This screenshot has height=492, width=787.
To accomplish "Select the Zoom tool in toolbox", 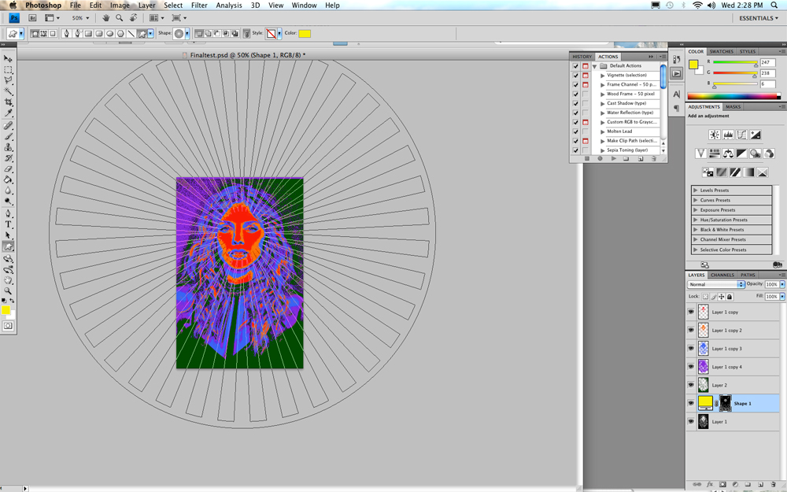I will point(8,291).
